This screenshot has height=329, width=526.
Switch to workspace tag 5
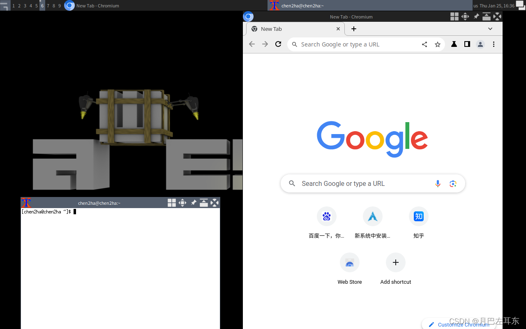click(x=37, y=6)
